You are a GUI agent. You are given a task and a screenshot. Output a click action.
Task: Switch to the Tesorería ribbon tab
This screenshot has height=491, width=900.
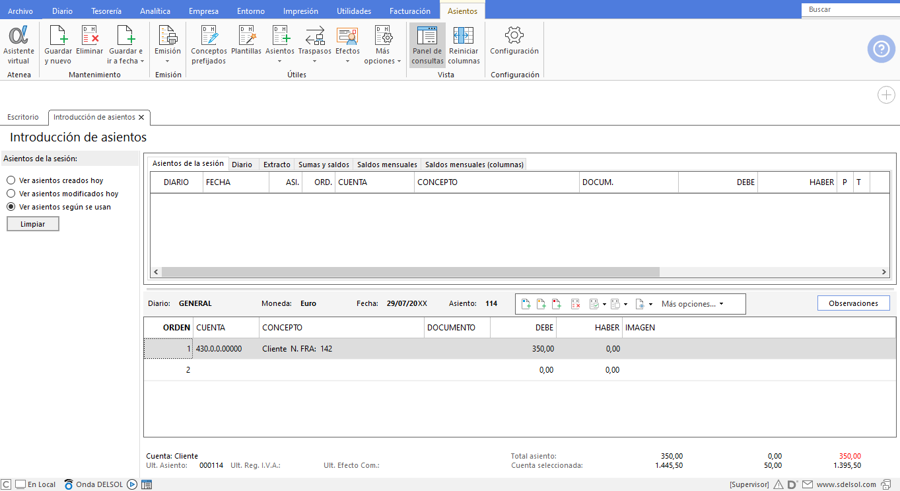(107, 11)
